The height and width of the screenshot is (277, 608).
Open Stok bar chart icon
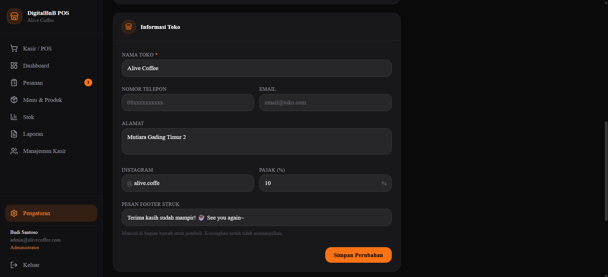tap(14, 117)
